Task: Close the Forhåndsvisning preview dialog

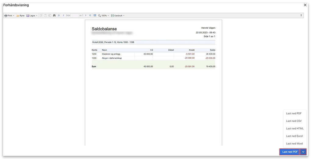Action: coord(305,5)
